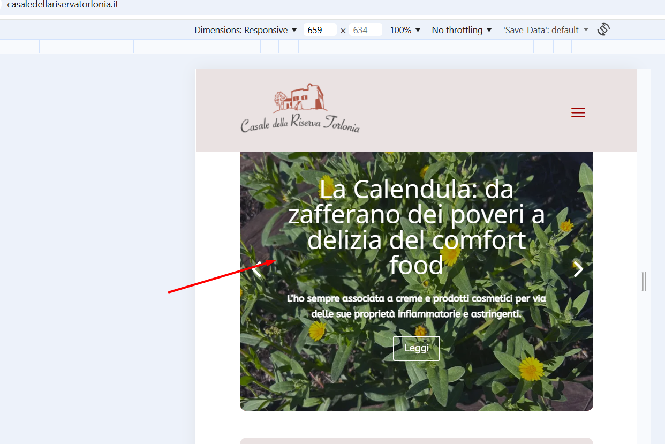Go to the next slide arrow

click(x=578, y=269)
